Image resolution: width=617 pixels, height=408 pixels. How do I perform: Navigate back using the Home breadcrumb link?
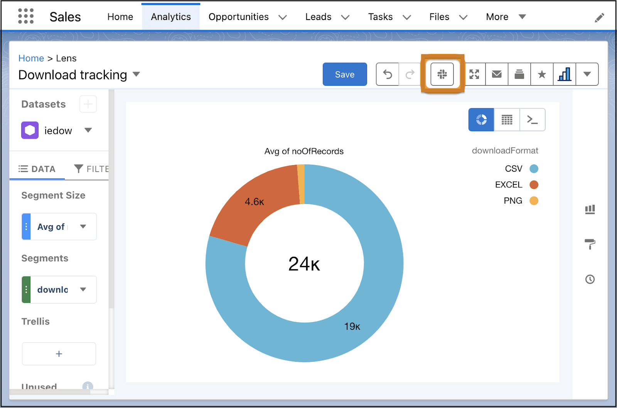coord(31,58)
